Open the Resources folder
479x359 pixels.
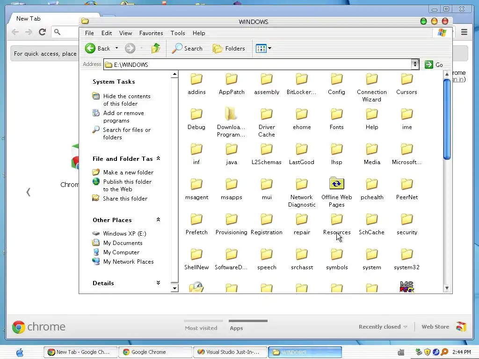coord(337,224)
